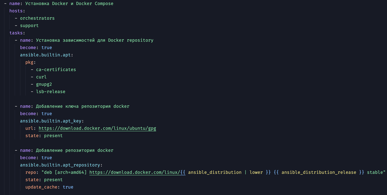Image resolution: width=387 pixels, height=195 pixels.
Task: Click the ansible.builtin.apt module line
Action: (x=46, y=55)
